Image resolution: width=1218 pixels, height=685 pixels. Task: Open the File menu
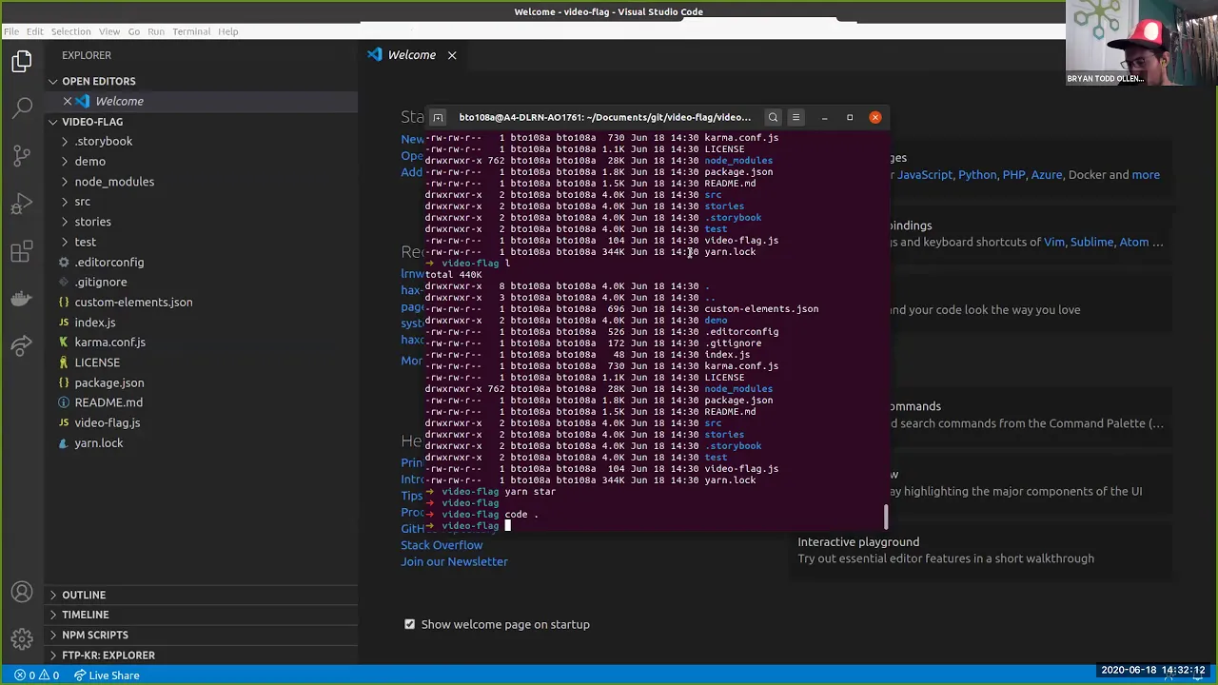pyautogui.click(x=11, y=31)
